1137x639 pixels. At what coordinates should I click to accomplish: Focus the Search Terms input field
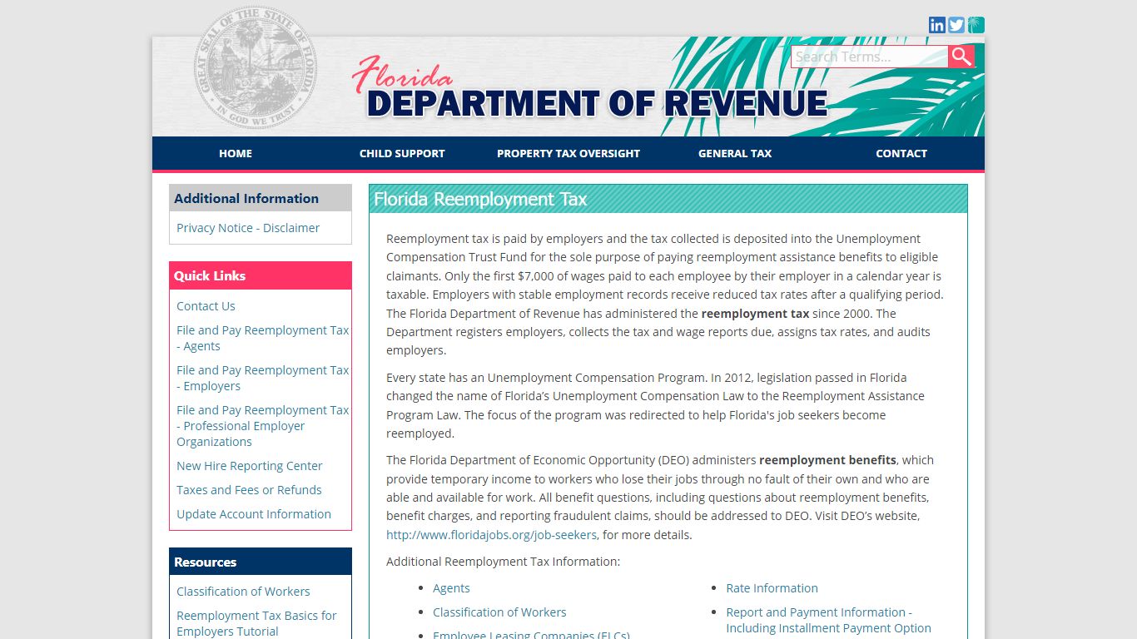coord(869,57)
